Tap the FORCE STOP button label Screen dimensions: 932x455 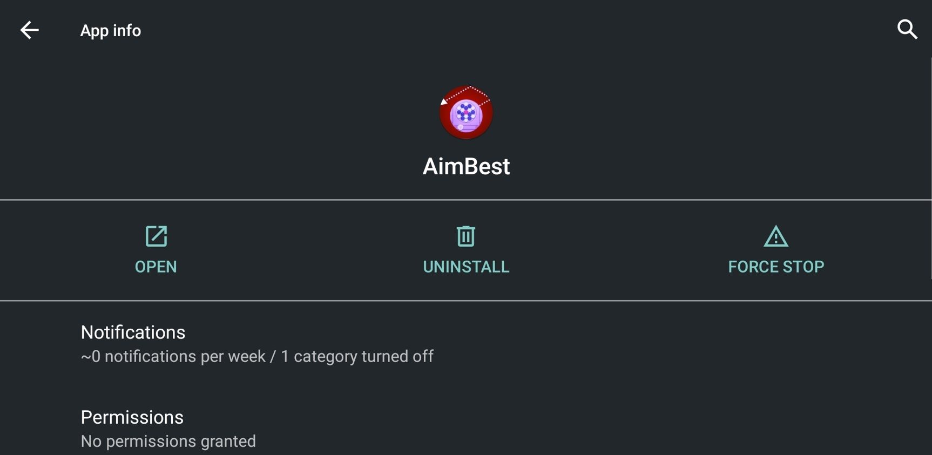click(x=776, y=267)
